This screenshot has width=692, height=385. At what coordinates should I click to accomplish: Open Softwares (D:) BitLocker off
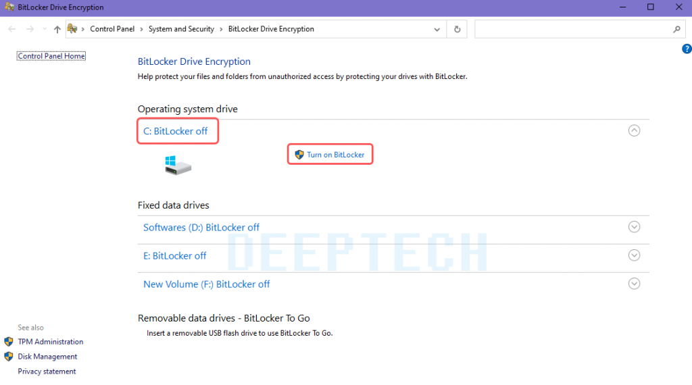coord(201,228)
